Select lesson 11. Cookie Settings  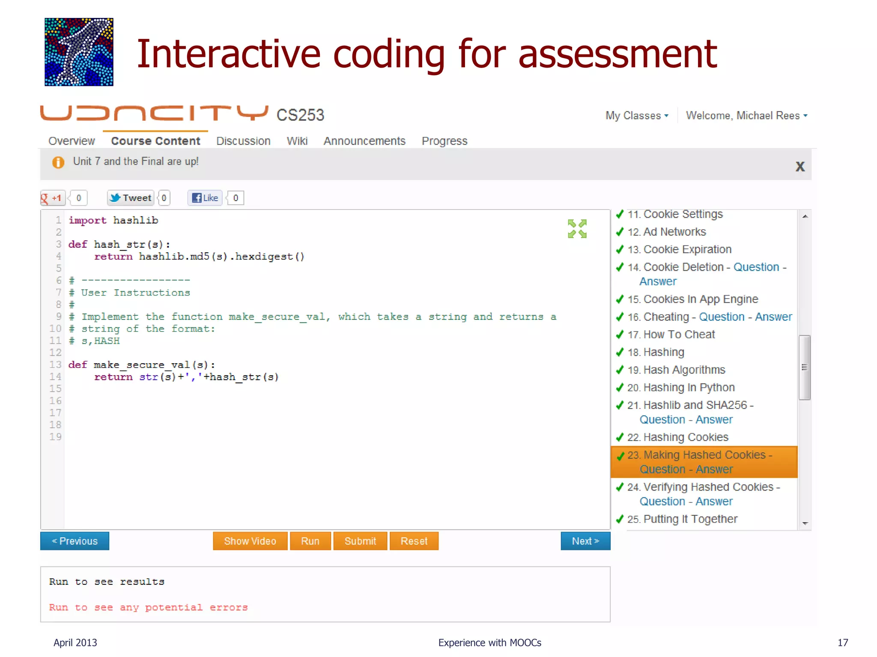[675, 214]
